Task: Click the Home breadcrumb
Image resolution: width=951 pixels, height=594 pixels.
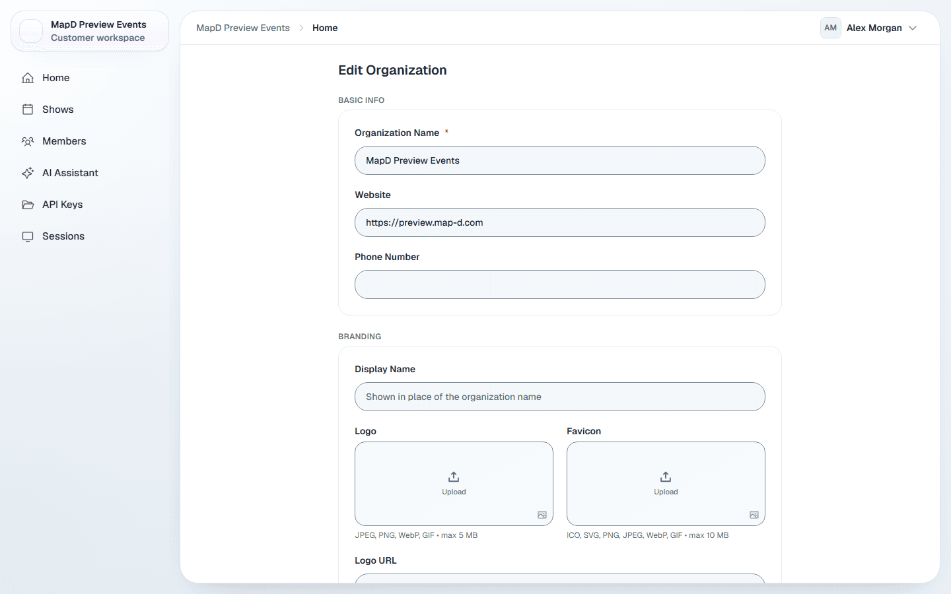Action: (325, 28)
